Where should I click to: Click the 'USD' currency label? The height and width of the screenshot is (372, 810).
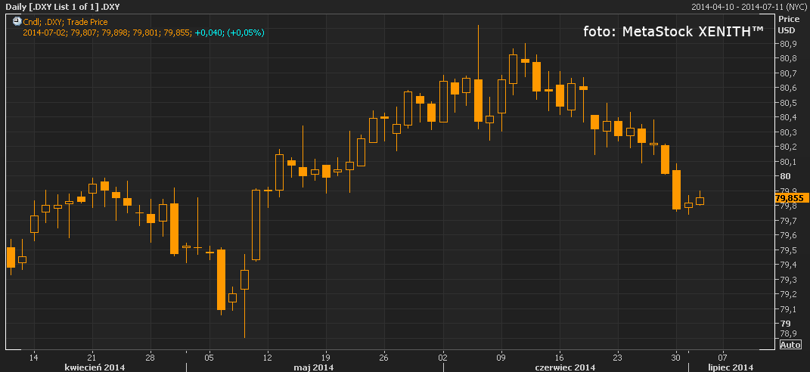tap(787, 30)
